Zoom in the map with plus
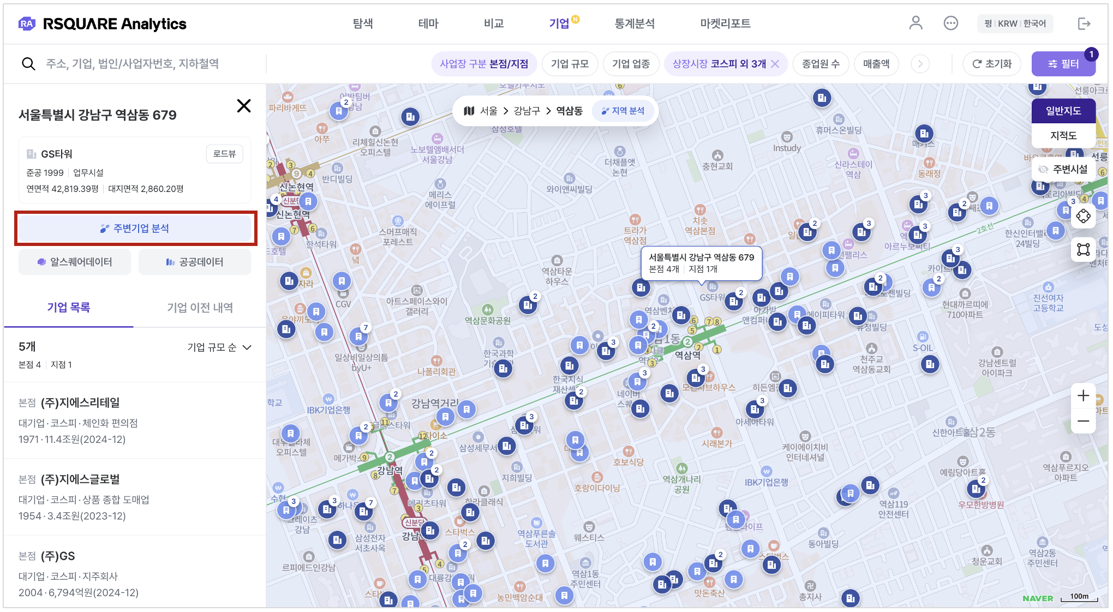The height and width of the screenshot is (612, 1113). pyautogui.click(x=1083, y=395)
